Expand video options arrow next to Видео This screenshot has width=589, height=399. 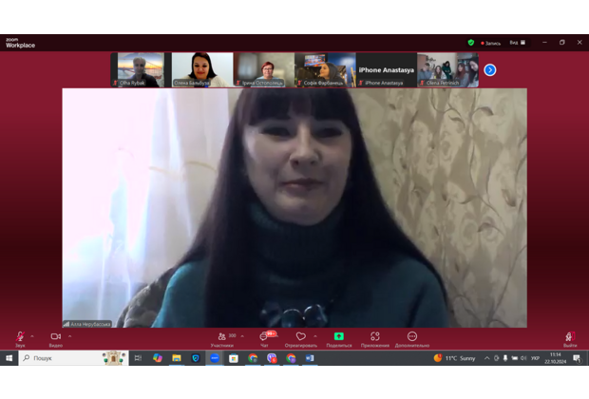tap(70, 336)
